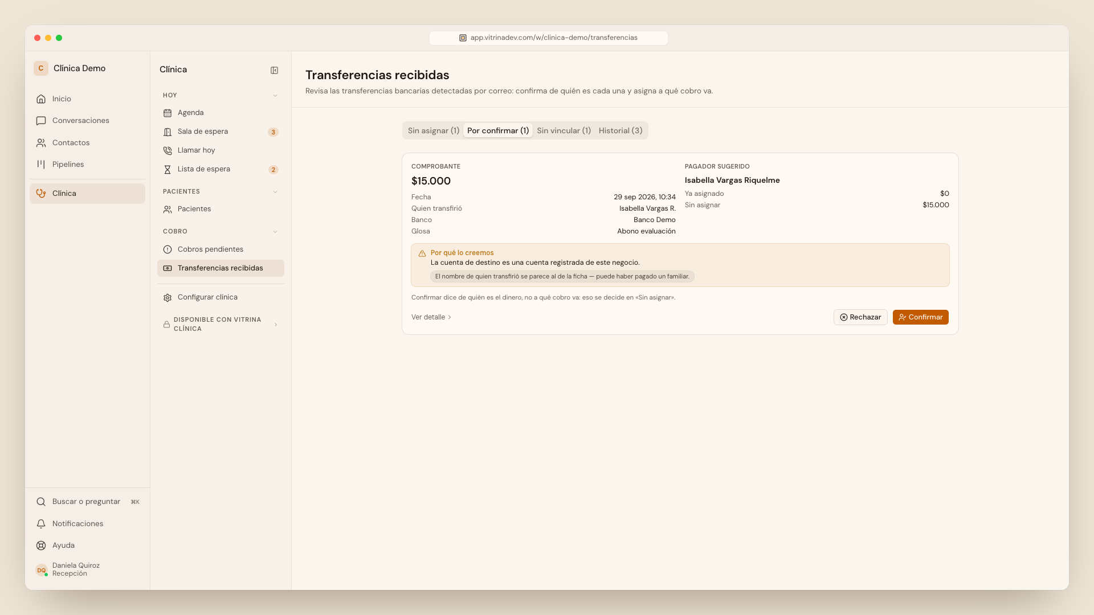Click the Notificaciones bell icon

[41, 524]
